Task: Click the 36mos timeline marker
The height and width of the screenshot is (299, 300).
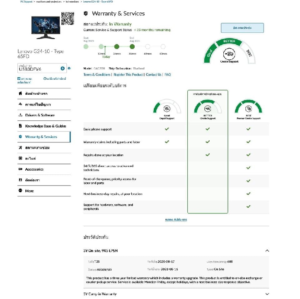Action: pos(132,47)
